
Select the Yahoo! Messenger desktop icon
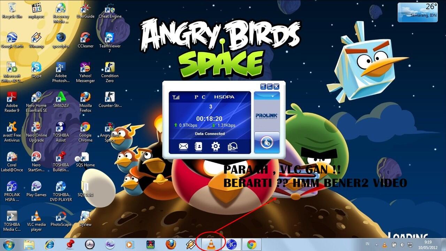[85, 73]
